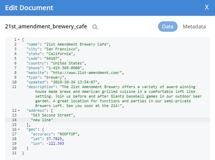Screen dimensions: 215x160
Task: Click the value "563 Second Street"
Action: [x=52, y=115]
